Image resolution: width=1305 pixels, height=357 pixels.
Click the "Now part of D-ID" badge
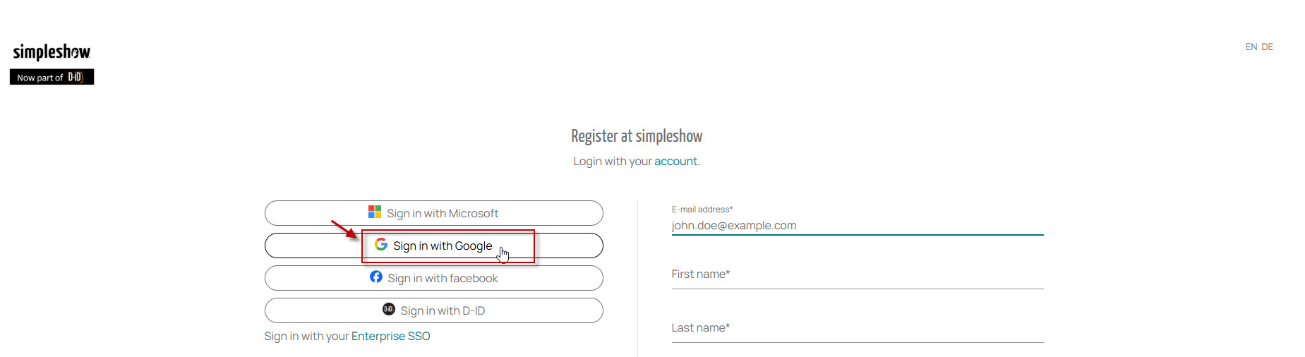(x=52, y=77)
